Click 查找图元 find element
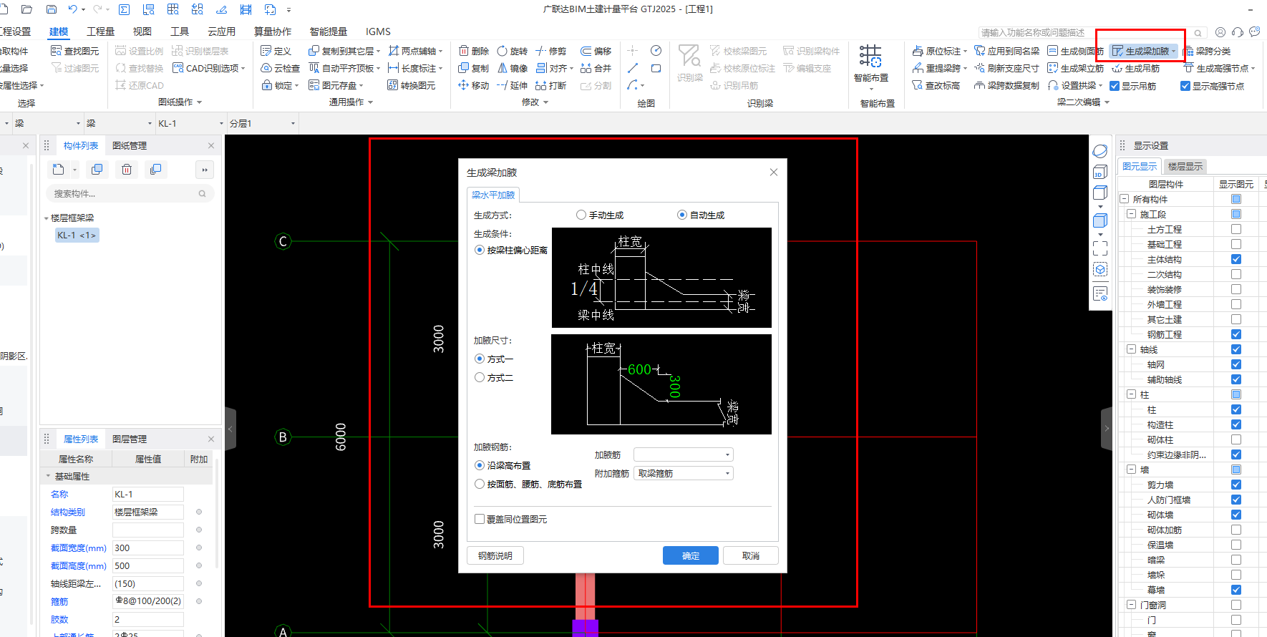Viewport: 1267px width, 637px height. 74,51
